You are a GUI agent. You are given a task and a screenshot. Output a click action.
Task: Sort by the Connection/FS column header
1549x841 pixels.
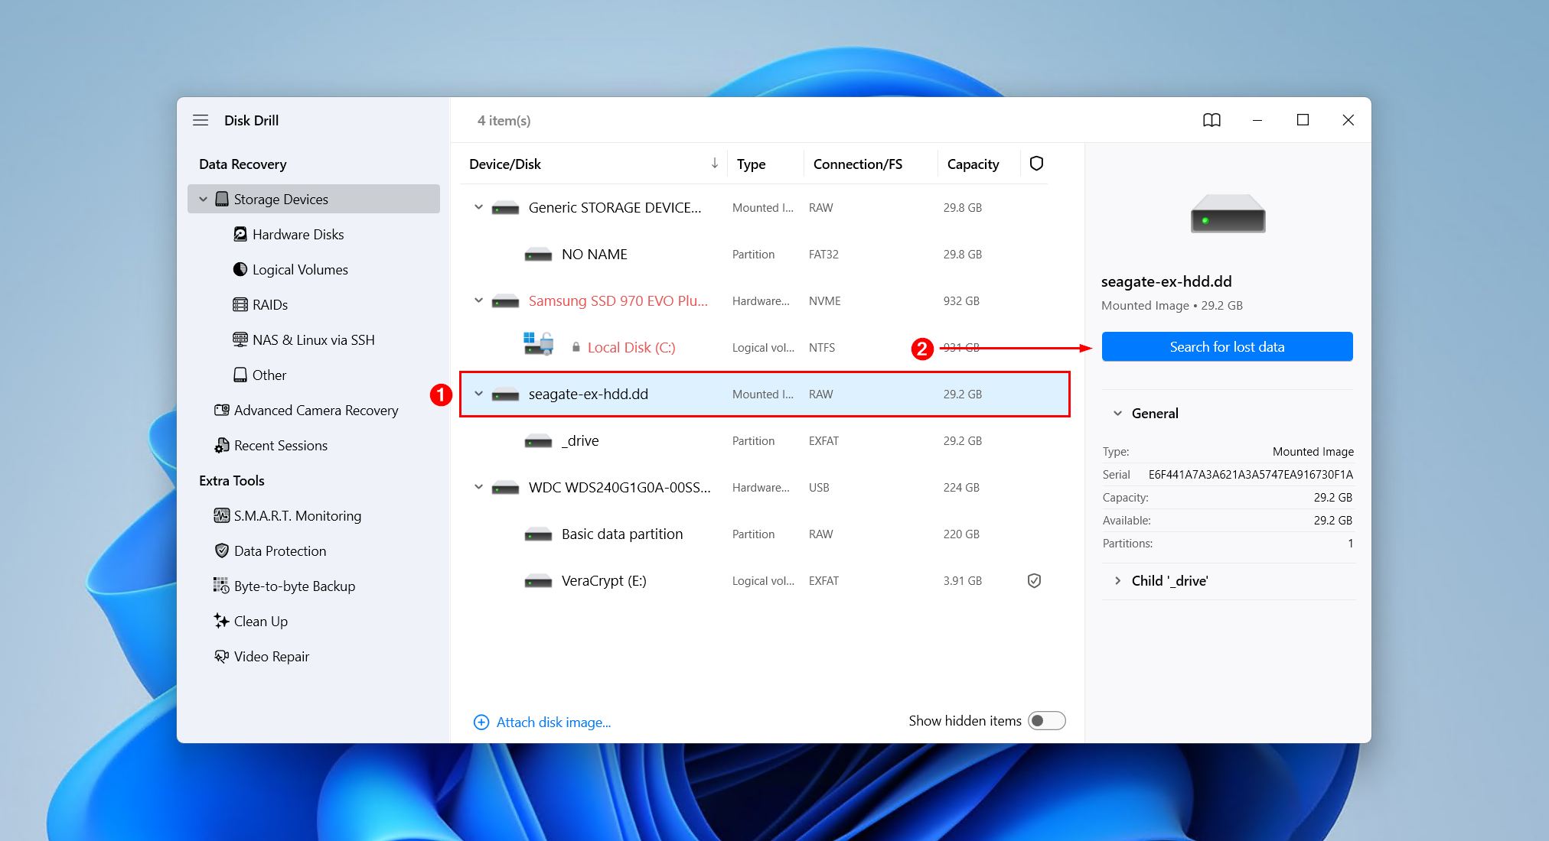tap(857, 164)
